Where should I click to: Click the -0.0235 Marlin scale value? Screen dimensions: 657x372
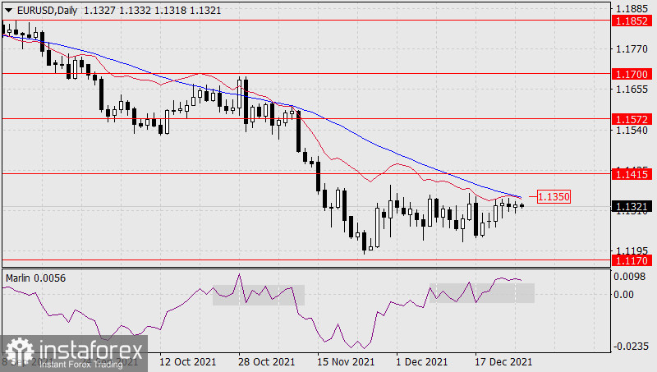pyautogui.click(x=631, y=347)
